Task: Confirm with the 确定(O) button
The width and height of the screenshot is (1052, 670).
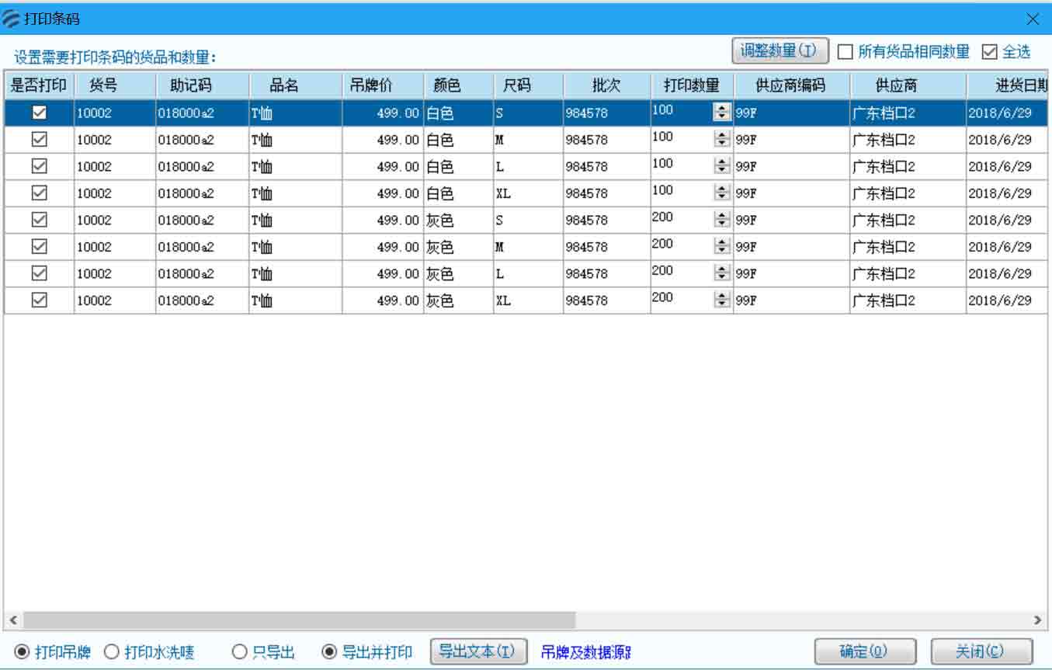Action: tap(864, 651)
